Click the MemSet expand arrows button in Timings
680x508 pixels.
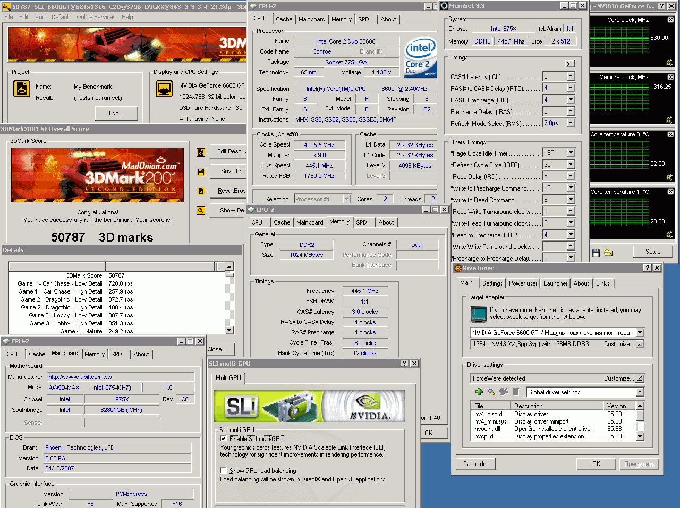click(x=570, y=64)
